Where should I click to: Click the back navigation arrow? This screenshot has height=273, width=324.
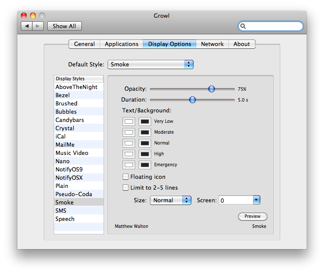27,26
